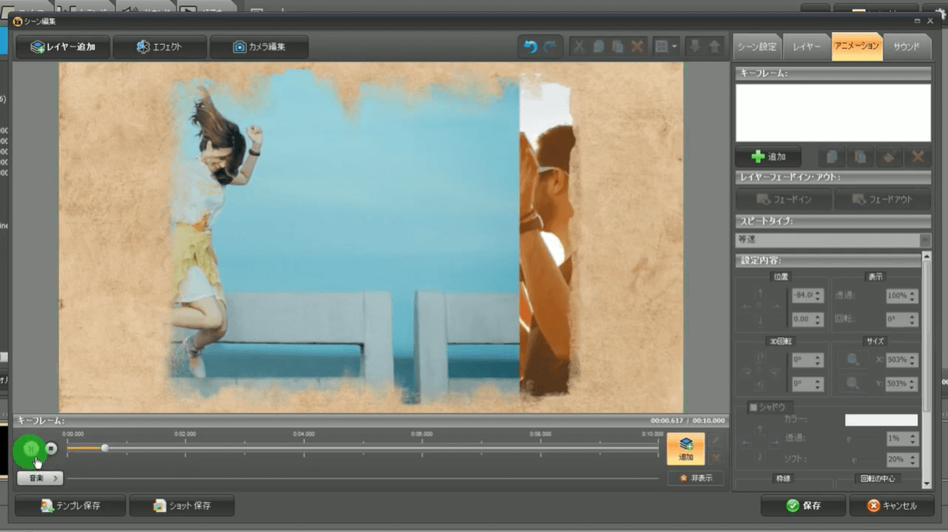Enable the シャドウ shadow checkbox

coord(753,407)
